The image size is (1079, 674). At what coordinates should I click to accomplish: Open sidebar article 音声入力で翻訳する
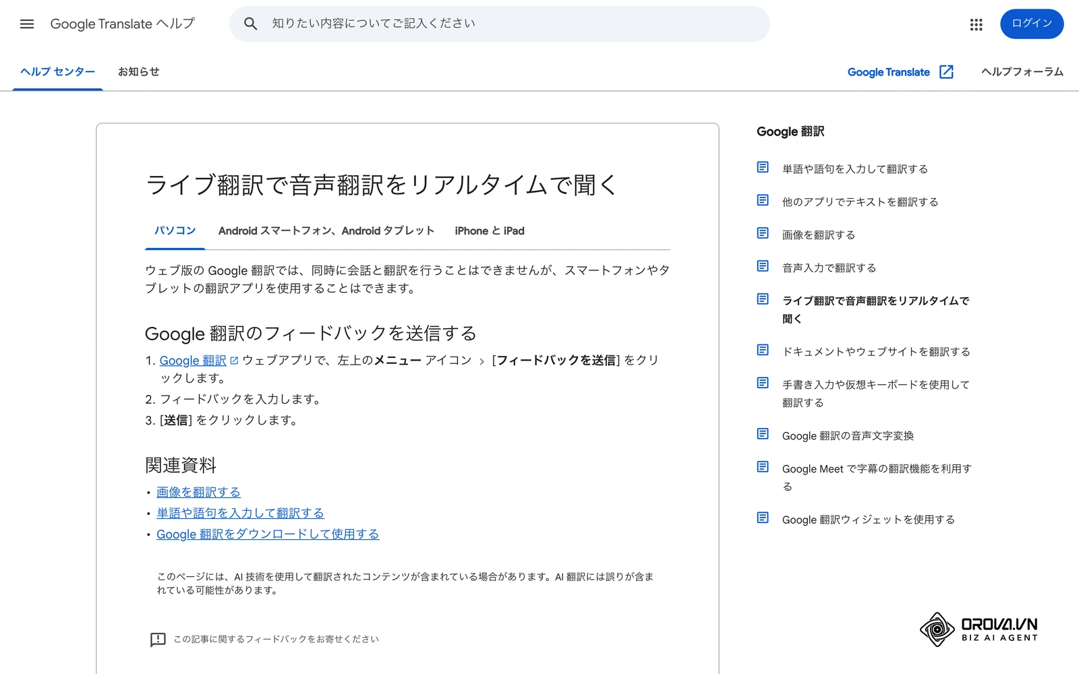point(829,268)
